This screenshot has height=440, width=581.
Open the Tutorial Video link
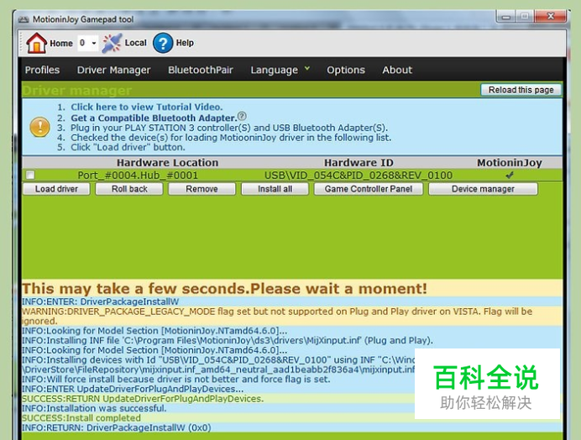click(x=147, y=107)
